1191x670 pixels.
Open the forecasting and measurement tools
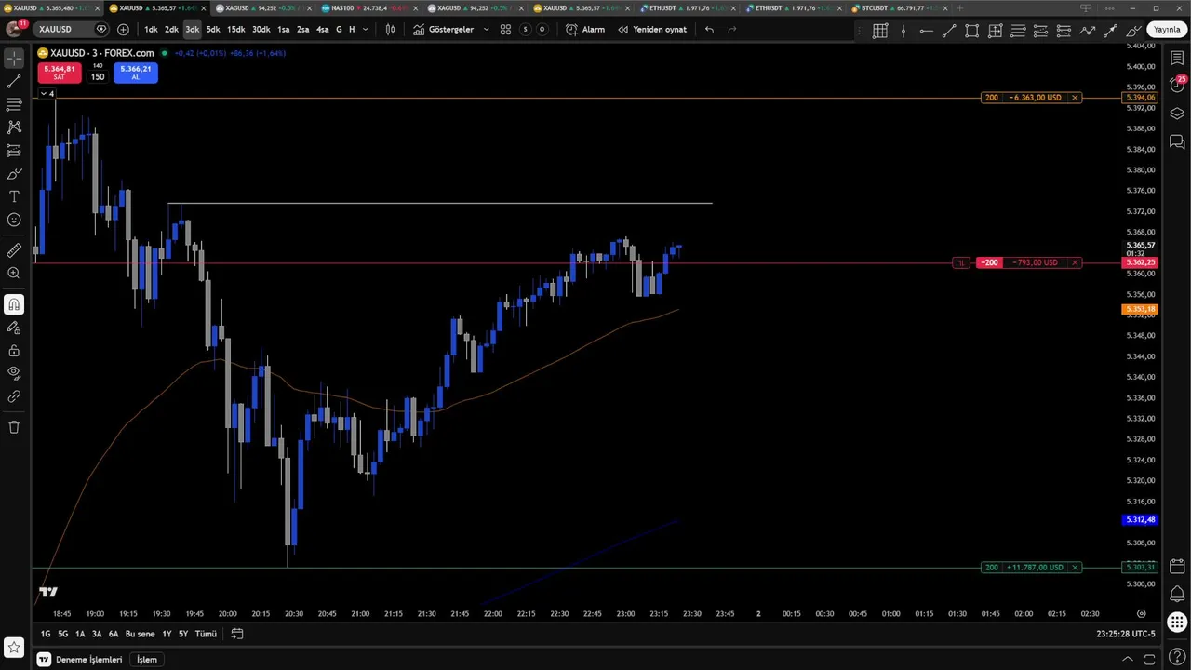click(14, 150)
